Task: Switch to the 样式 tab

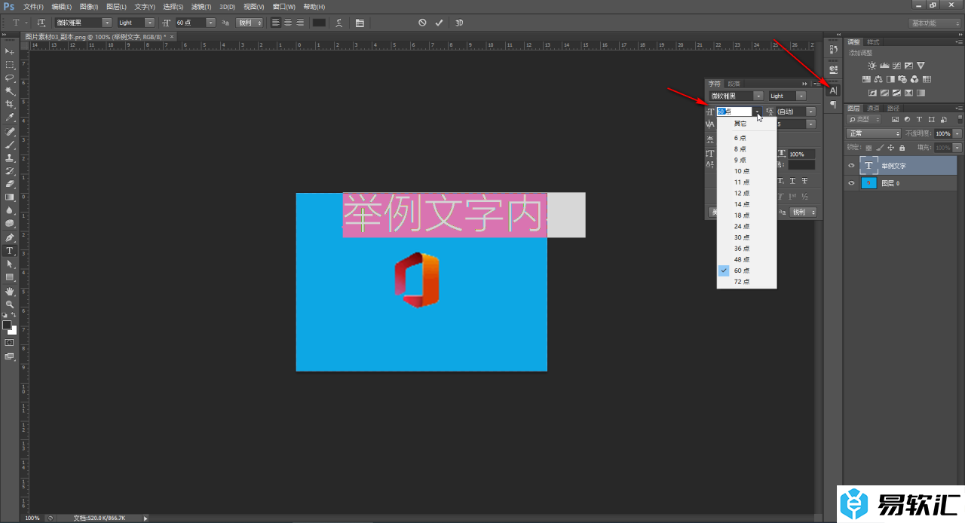Action: (x=873, y=42)
